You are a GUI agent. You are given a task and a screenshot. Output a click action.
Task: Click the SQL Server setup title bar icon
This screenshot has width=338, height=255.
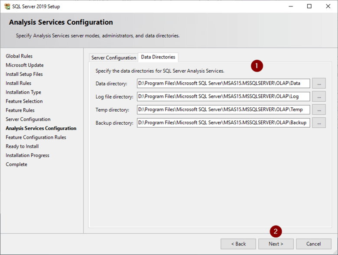7,6
